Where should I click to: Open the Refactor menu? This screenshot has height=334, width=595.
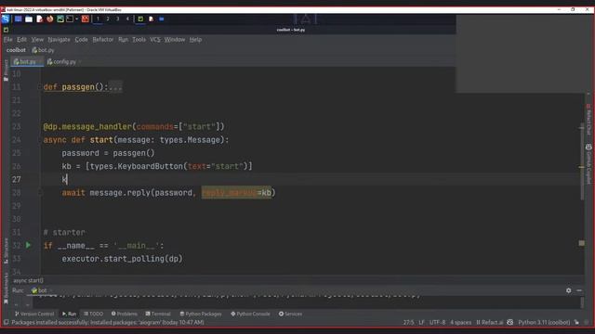[103, 39]
